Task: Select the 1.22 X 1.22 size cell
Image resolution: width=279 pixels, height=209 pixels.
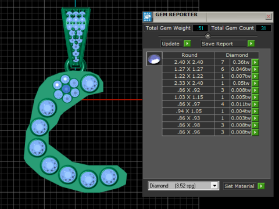Action: click(188, 76)
